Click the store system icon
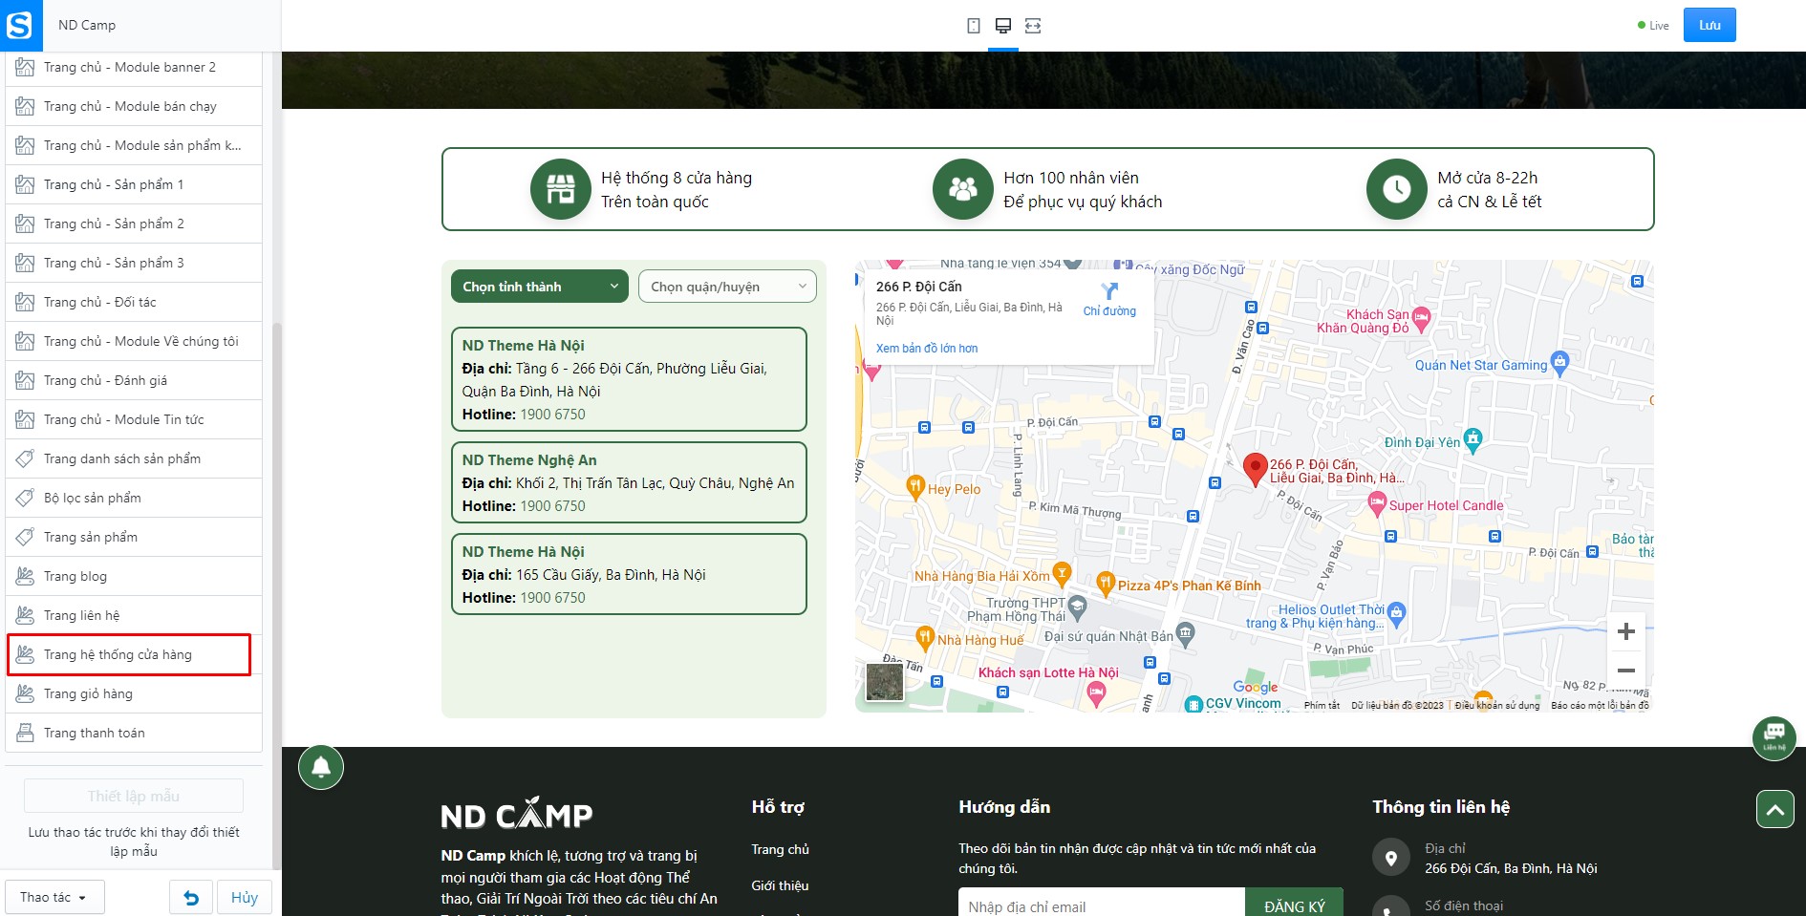Screen dimensions: 1806x916 click(x=561, y=189)
